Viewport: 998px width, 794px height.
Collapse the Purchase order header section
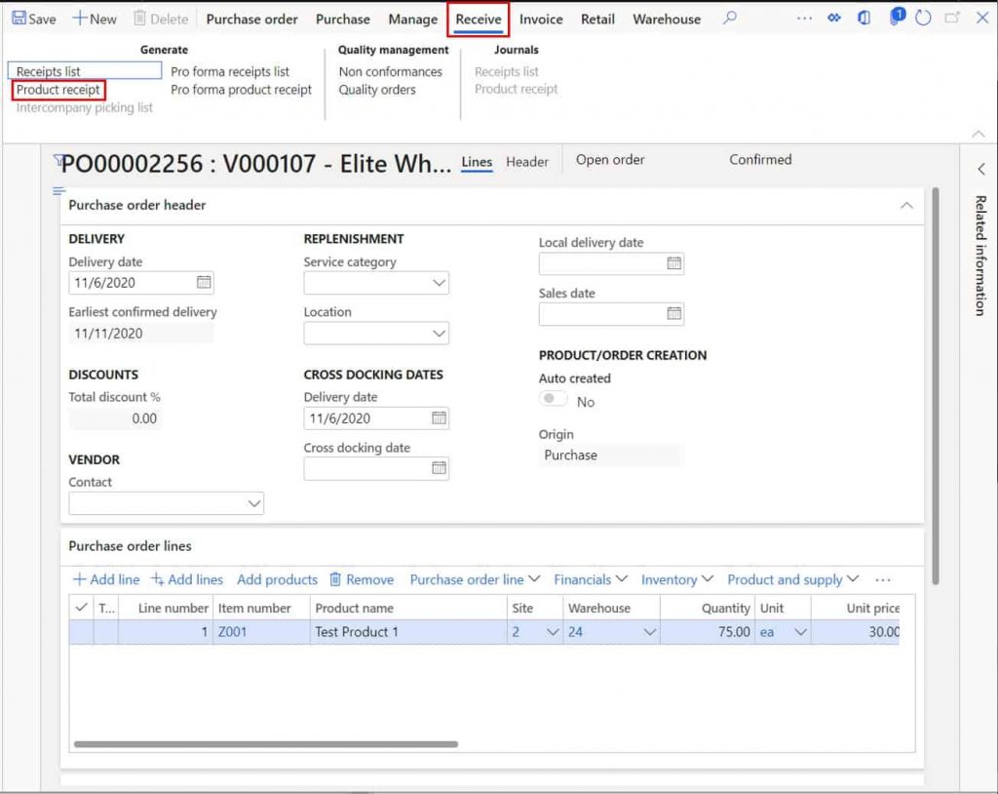[906, 205]
